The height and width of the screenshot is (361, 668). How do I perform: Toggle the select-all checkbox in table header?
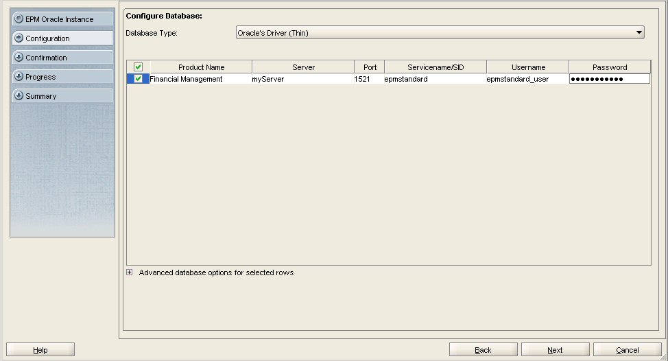138,67
